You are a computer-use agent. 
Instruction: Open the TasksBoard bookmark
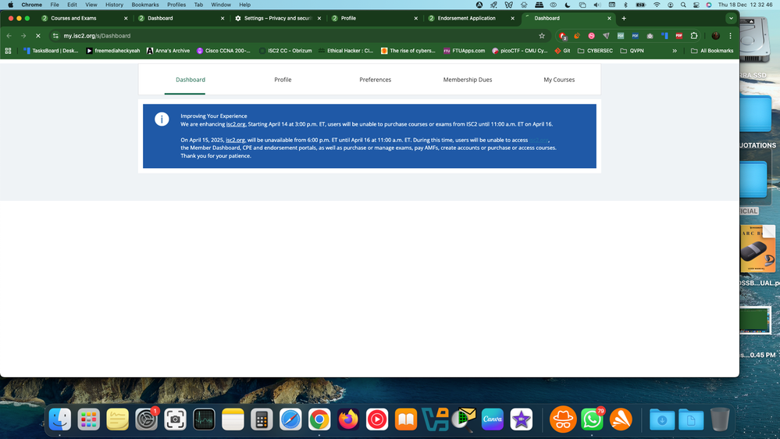coord(51,51)
